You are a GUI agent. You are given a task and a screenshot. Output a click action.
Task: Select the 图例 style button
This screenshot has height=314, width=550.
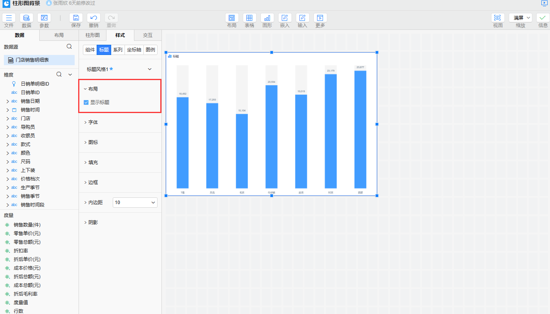click(x=150, y=50)
